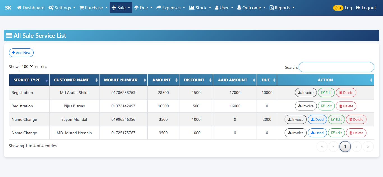Screen dimensions: 383x177
Task: Edit the MD. Murad Hossain record
Action: click(x=336, y=133)
